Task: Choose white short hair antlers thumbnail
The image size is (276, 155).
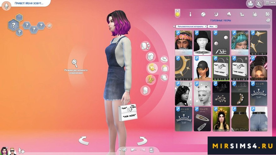Action: click(202, 94)
